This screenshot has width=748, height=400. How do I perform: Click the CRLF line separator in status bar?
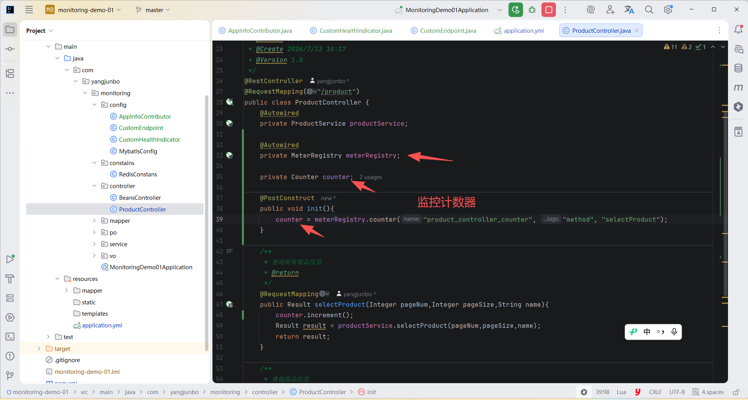[x=655, y=392]
